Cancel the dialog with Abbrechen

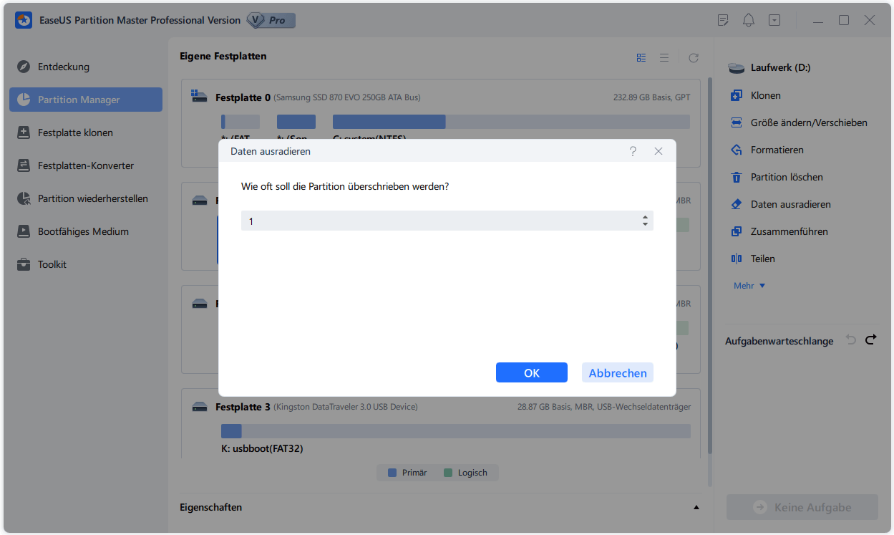coord(618,372)
